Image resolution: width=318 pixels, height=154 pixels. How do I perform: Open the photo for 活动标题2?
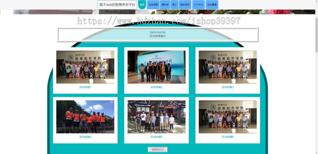click(x=157, y=67)
